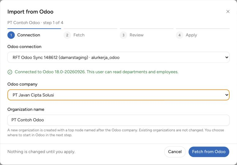This screenshot has width=237, height=165.
Task: Click the Cancel button
Action: click(x=175, y=152)
